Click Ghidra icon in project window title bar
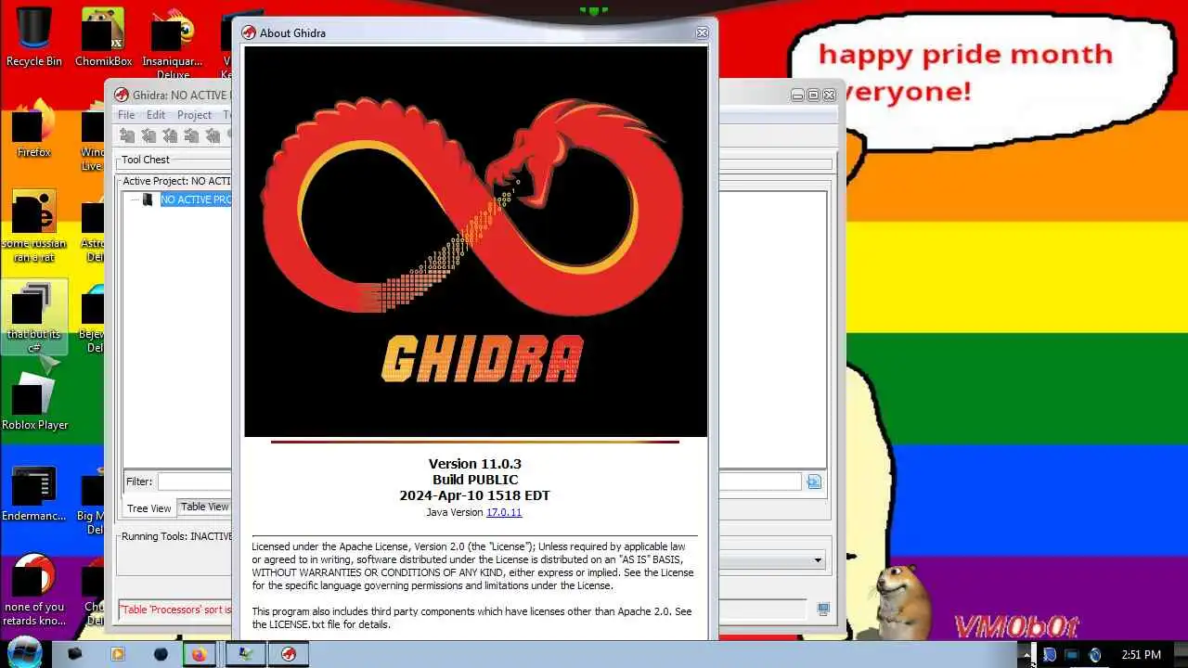The height and width of the screenshot is (668, 1188). click(121, 95)
